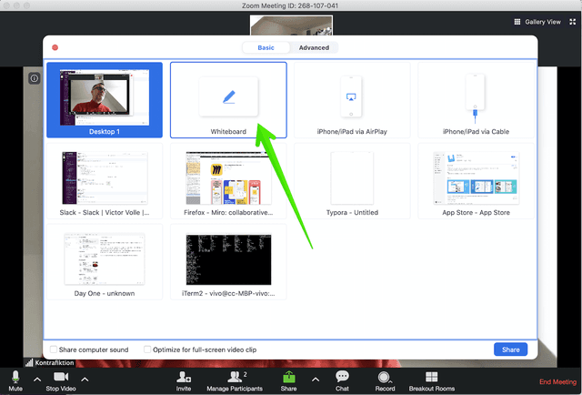This screenshot has height=395, width=582.
Task: Start recording with the Record icon
Action: coord(385,377)
